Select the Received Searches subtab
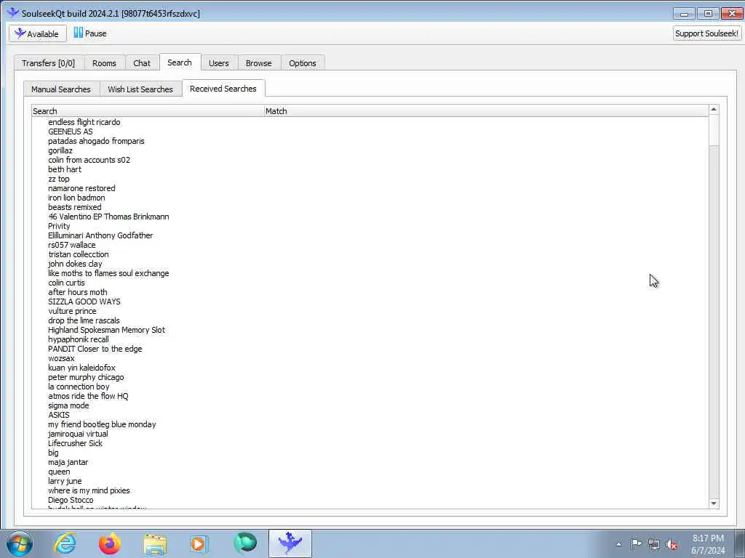 coord(223,89)
